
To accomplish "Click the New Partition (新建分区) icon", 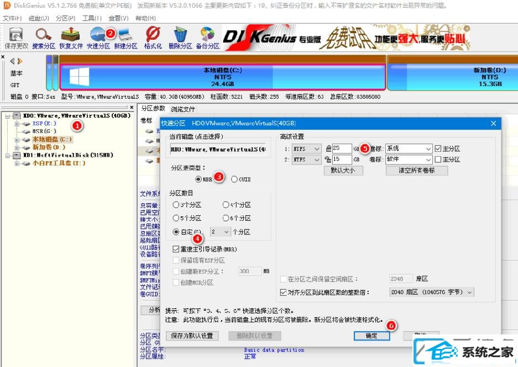I will coord(125,38).
